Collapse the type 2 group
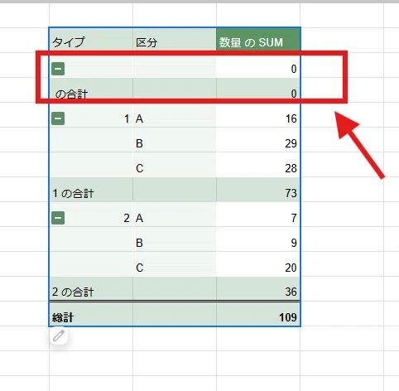Image resolution: width=399 pixels, height=391 pixels. click(58, 218)
